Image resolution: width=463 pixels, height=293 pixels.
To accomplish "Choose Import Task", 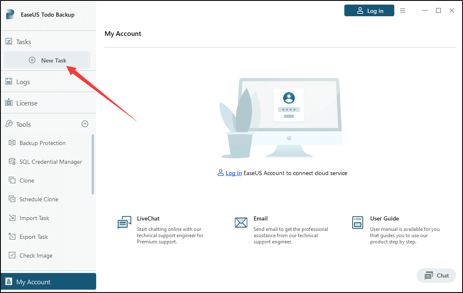I will pyautogui.click(x=34, y=218).
